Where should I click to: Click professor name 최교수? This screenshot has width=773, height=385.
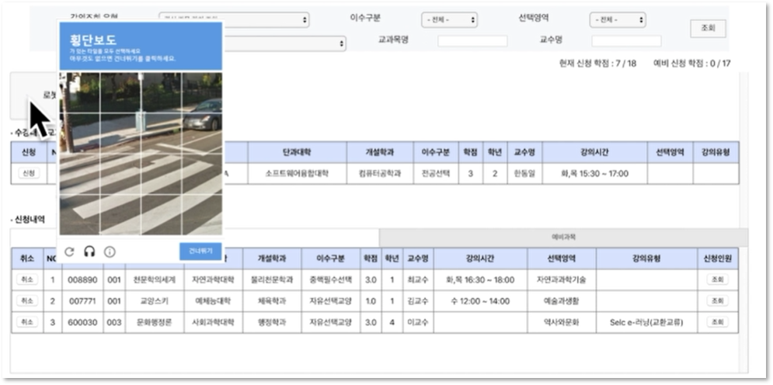point(417,279)
